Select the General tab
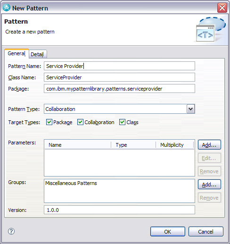The image size is (230, 244). [16, 54]
